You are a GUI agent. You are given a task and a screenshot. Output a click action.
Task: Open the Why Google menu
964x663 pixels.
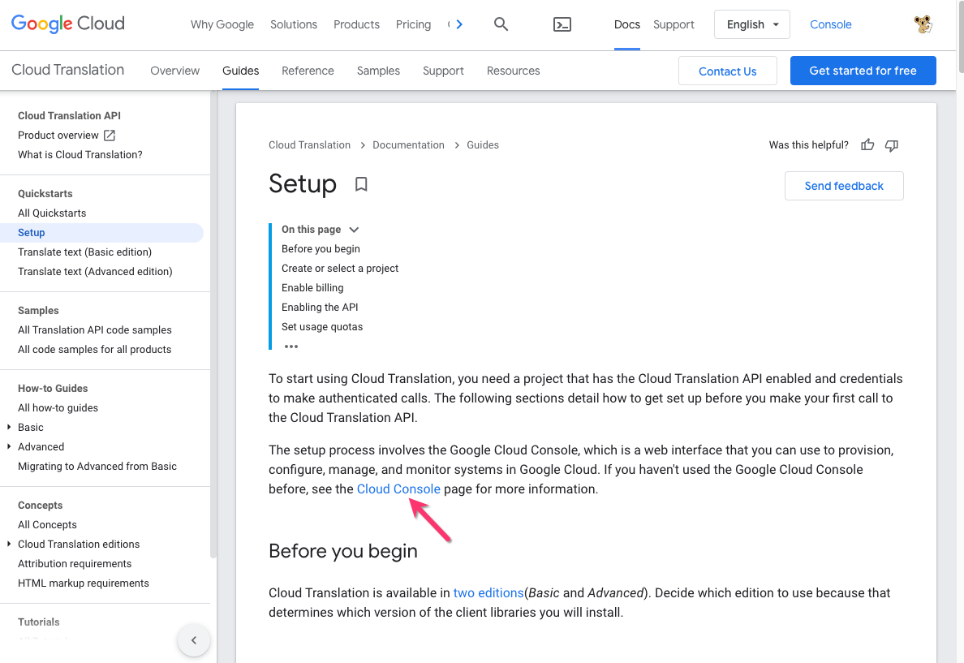coord(222,24)
